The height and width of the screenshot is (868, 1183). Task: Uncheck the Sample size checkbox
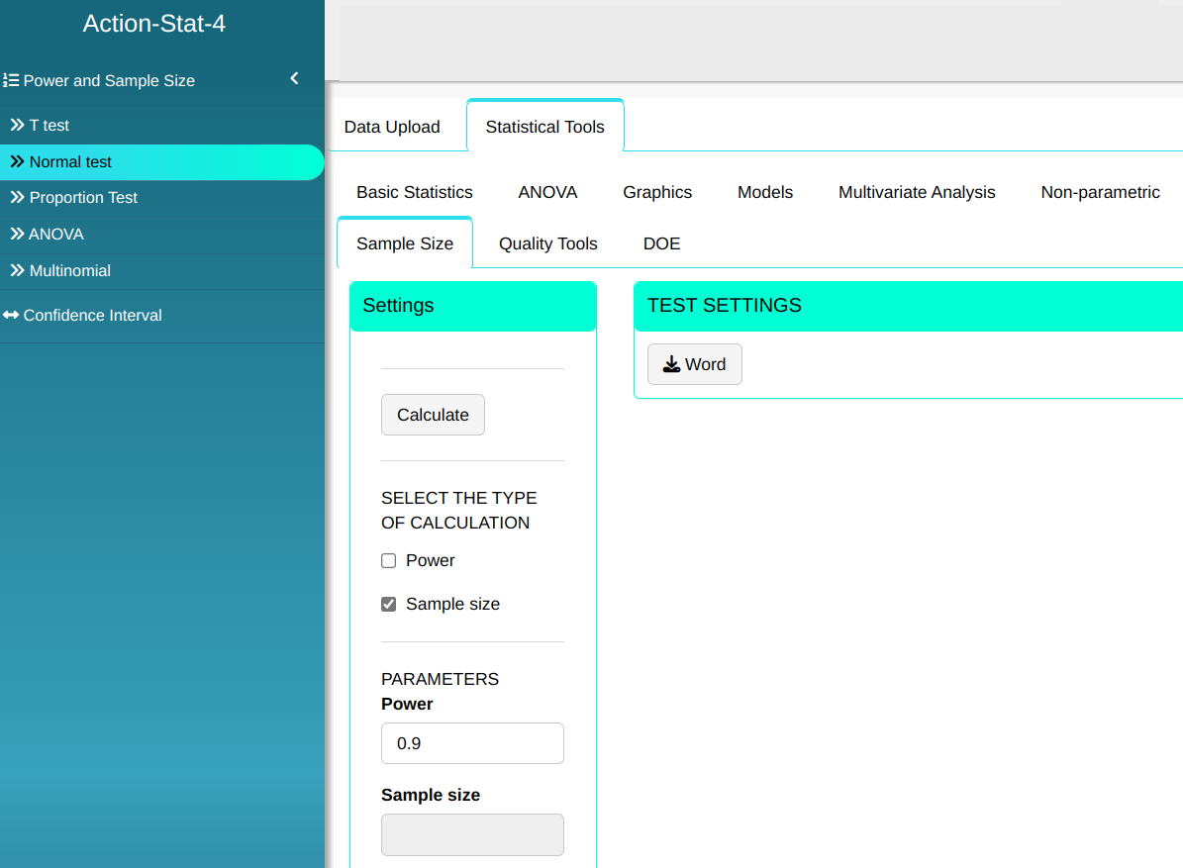coord(389,605)
